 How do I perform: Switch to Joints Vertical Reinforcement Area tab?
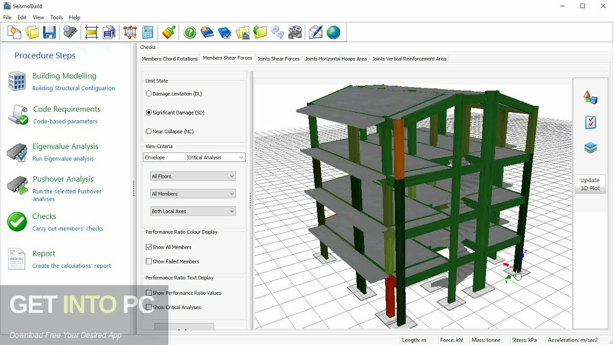pos(409,59)
